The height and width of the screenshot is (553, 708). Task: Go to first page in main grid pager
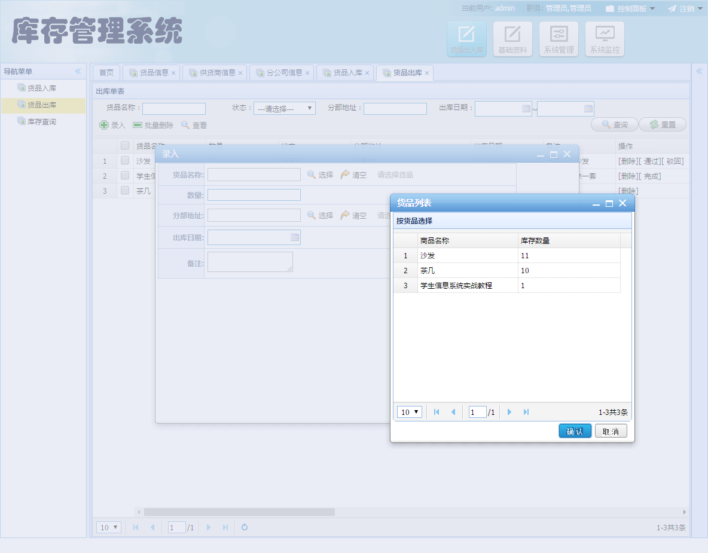tap(136, 527)
